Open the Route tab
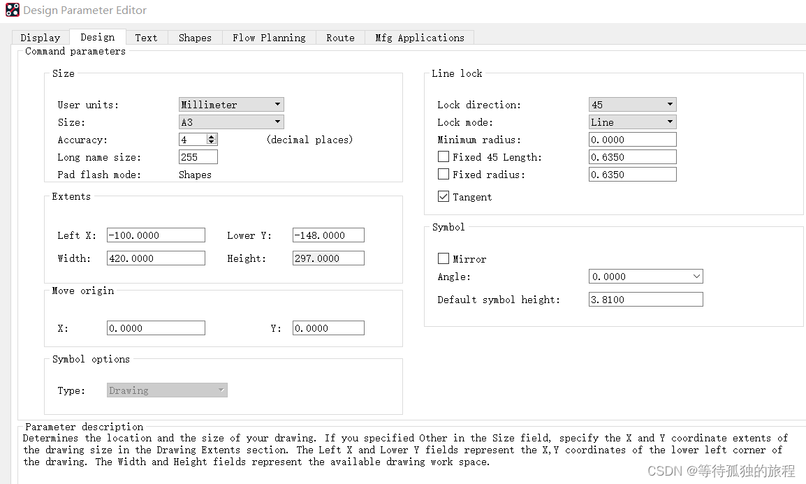The height and width of the screenshot is (484, 806). pyautogui.click(x=340, y=38)
